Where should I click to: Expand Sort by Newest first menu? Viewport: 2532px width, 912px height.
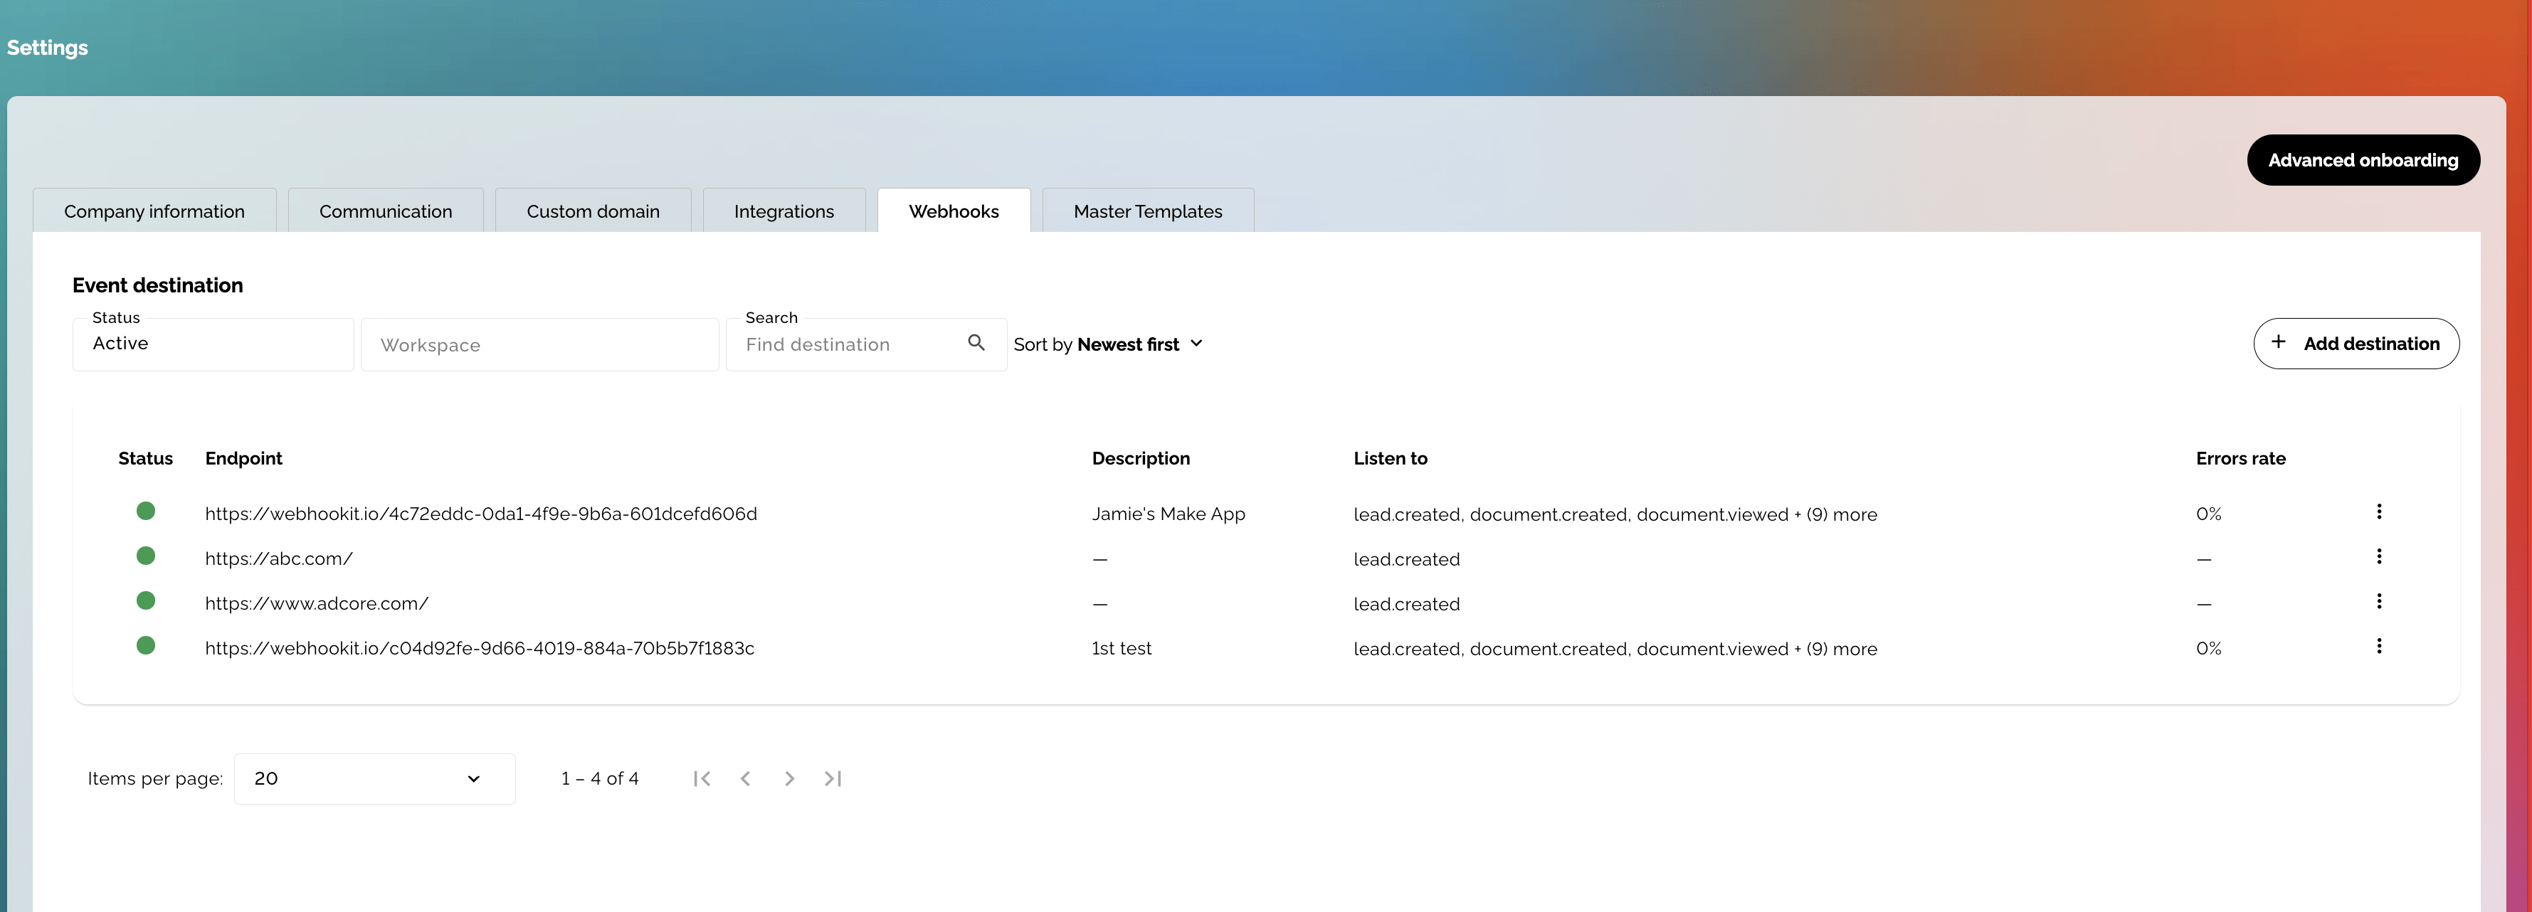(1108, 344)
